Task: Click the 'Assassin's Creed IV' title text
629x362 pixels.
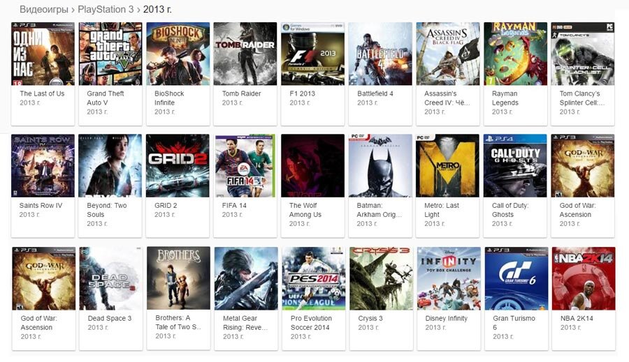Action: click(447, 98)
